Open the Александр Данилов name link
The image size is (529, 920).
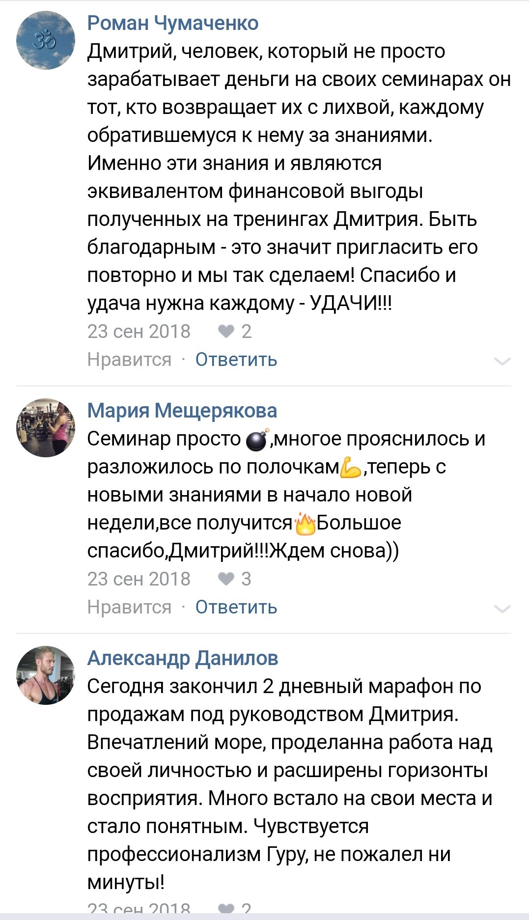tap(183, 658)
